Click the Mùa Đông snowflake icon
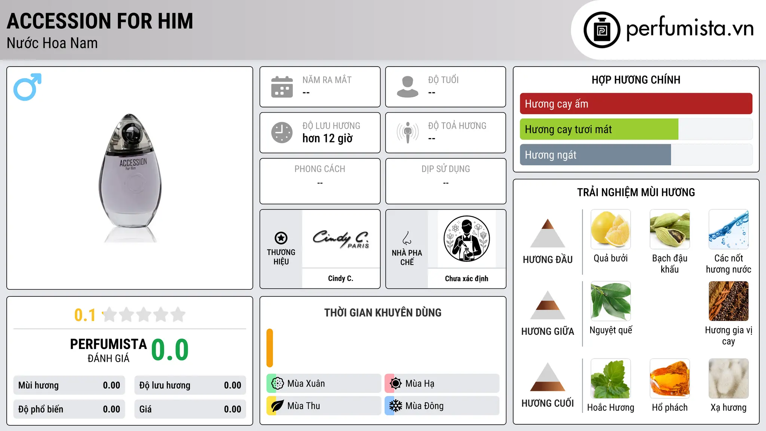This screenshot has height=431, width=766. [x=396, y=406]
